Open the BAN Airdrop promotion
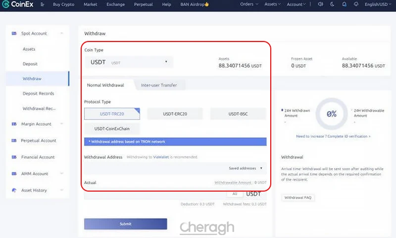 tap(195, 4)
